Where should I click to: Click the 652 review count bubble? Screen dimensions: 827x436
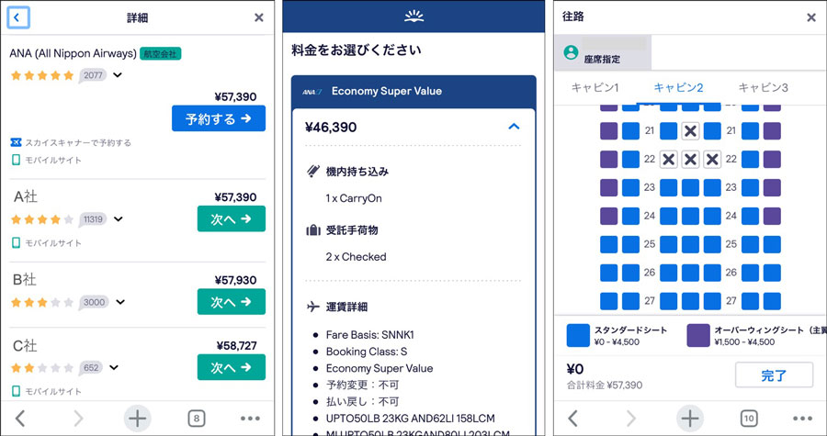tap(91, 367)
